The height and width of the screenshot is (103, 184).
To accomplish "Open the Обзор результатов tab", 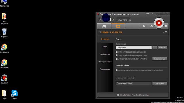I will click(x=105, y=62).
